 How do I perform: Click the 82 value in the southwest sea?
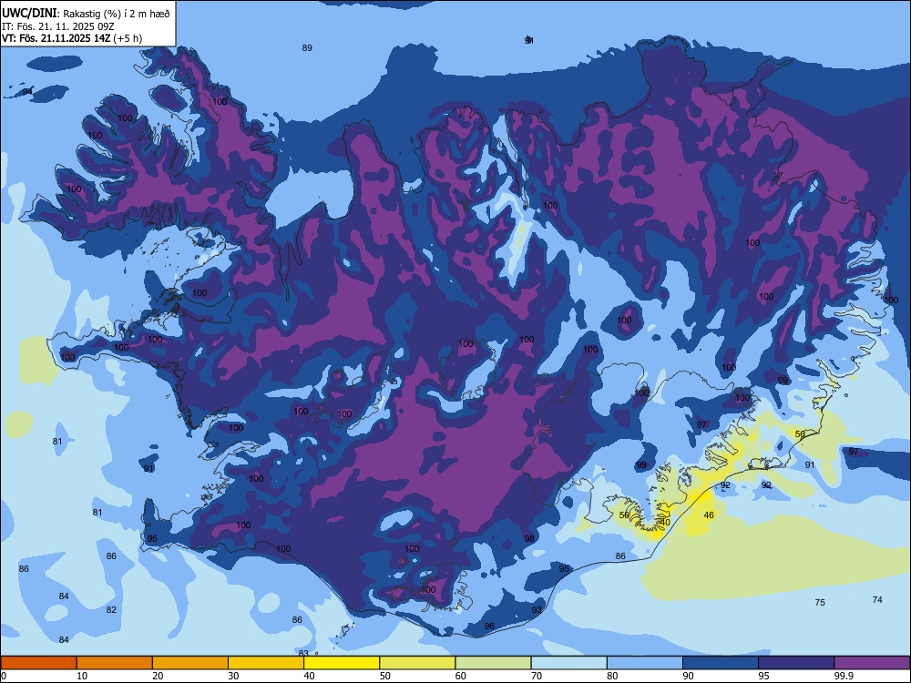111,610
